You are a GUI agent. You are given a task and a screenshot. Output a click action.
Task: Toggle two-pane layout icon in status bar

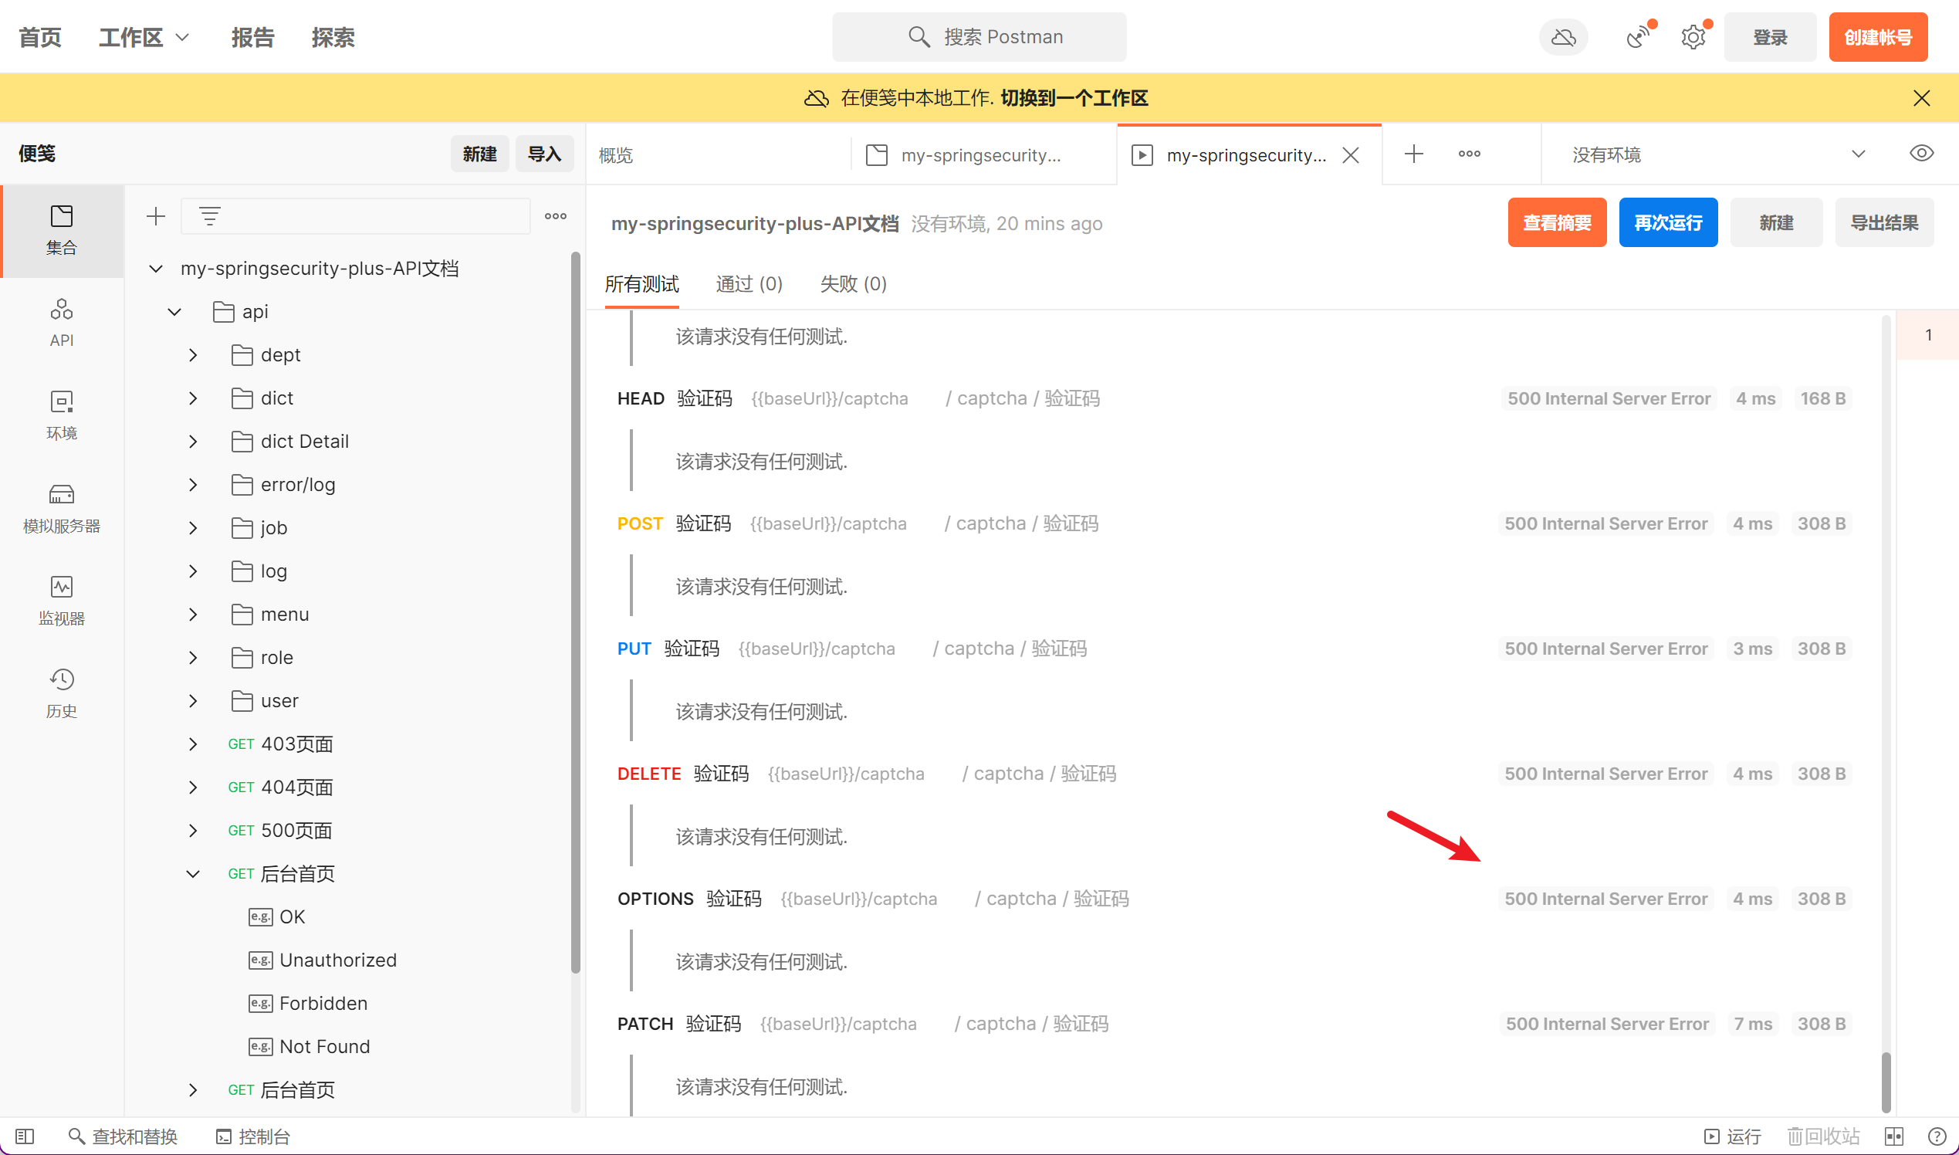1893,1136
